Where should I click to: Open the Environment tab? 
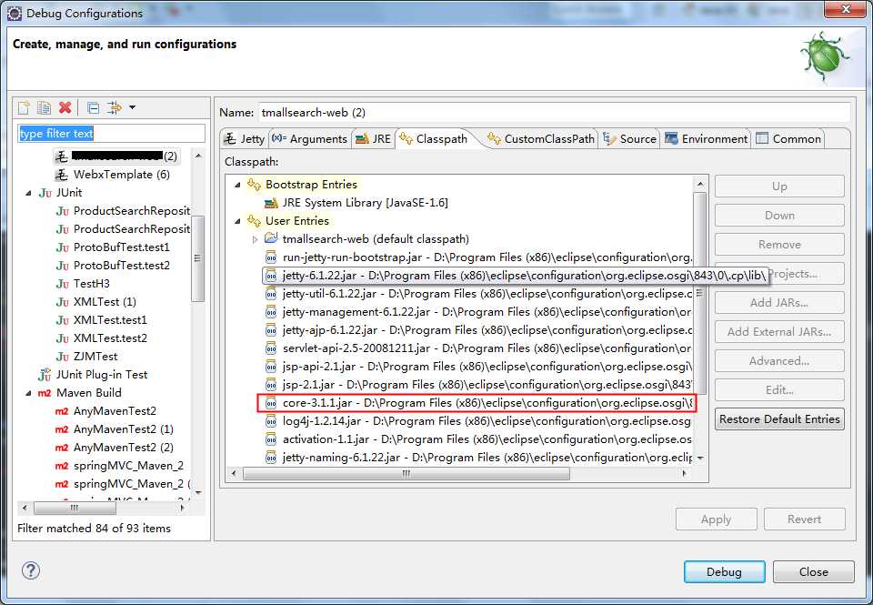pos(706,138)
